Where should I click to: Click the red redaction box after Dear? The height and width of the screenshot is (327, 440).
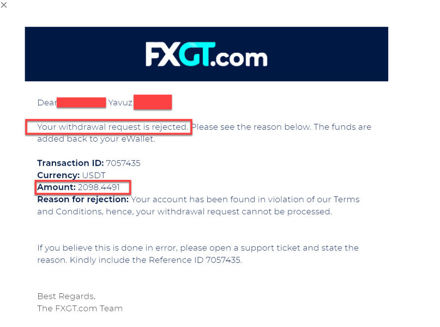coord(81,102)
